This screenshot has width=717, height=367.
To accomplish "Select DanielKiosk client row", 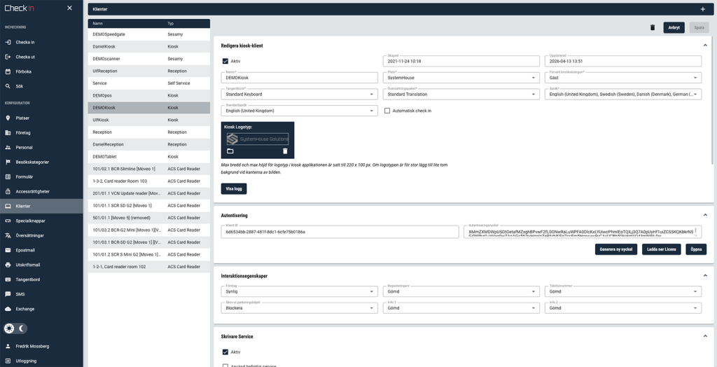I will (148, 47).
